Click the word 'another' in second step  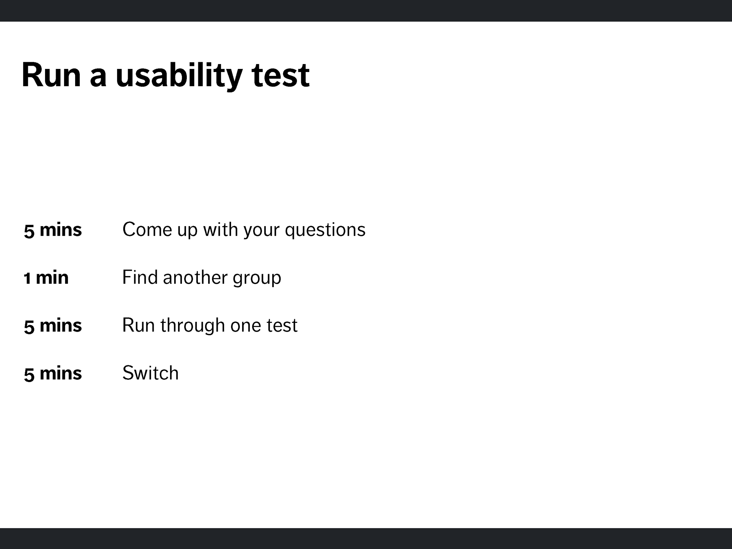click(195, 278)
